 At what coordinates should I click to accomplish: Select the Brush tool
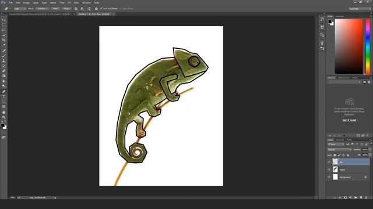pos(3,56)
